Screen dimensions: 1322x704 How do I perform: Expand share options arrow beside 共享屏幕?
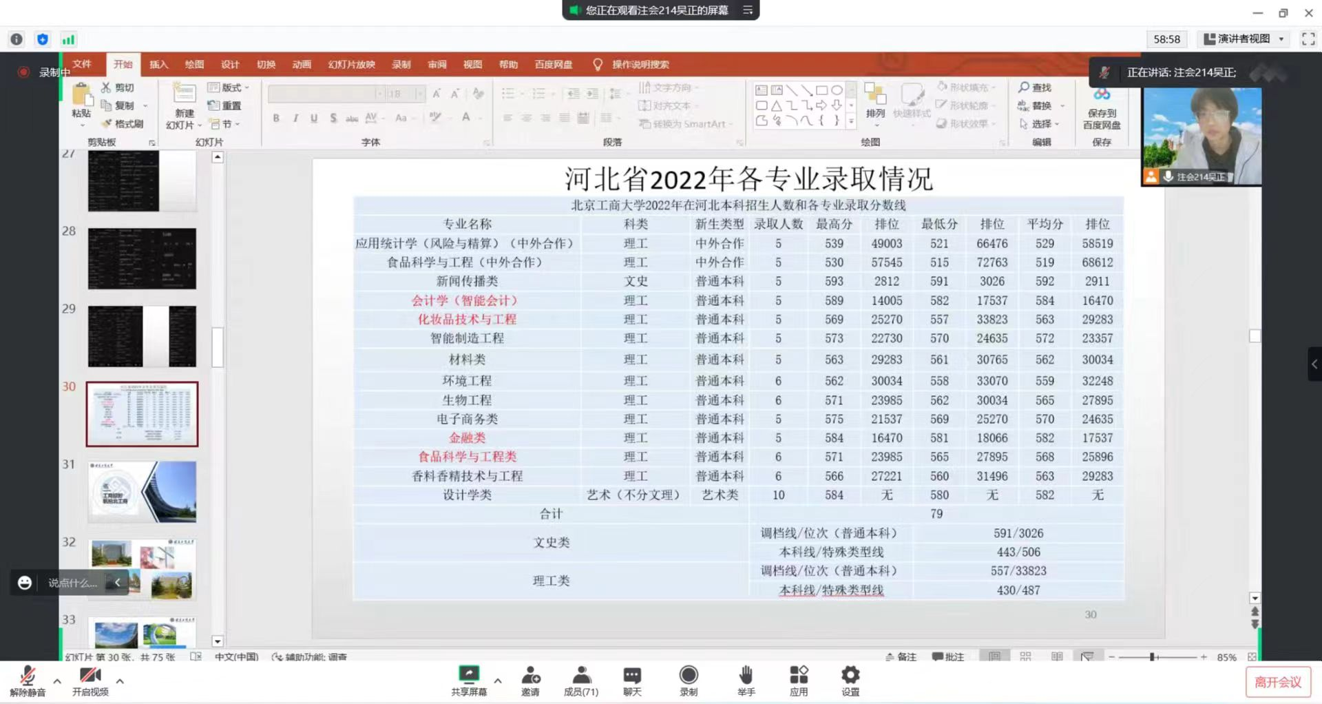click(x=498, y=681)
